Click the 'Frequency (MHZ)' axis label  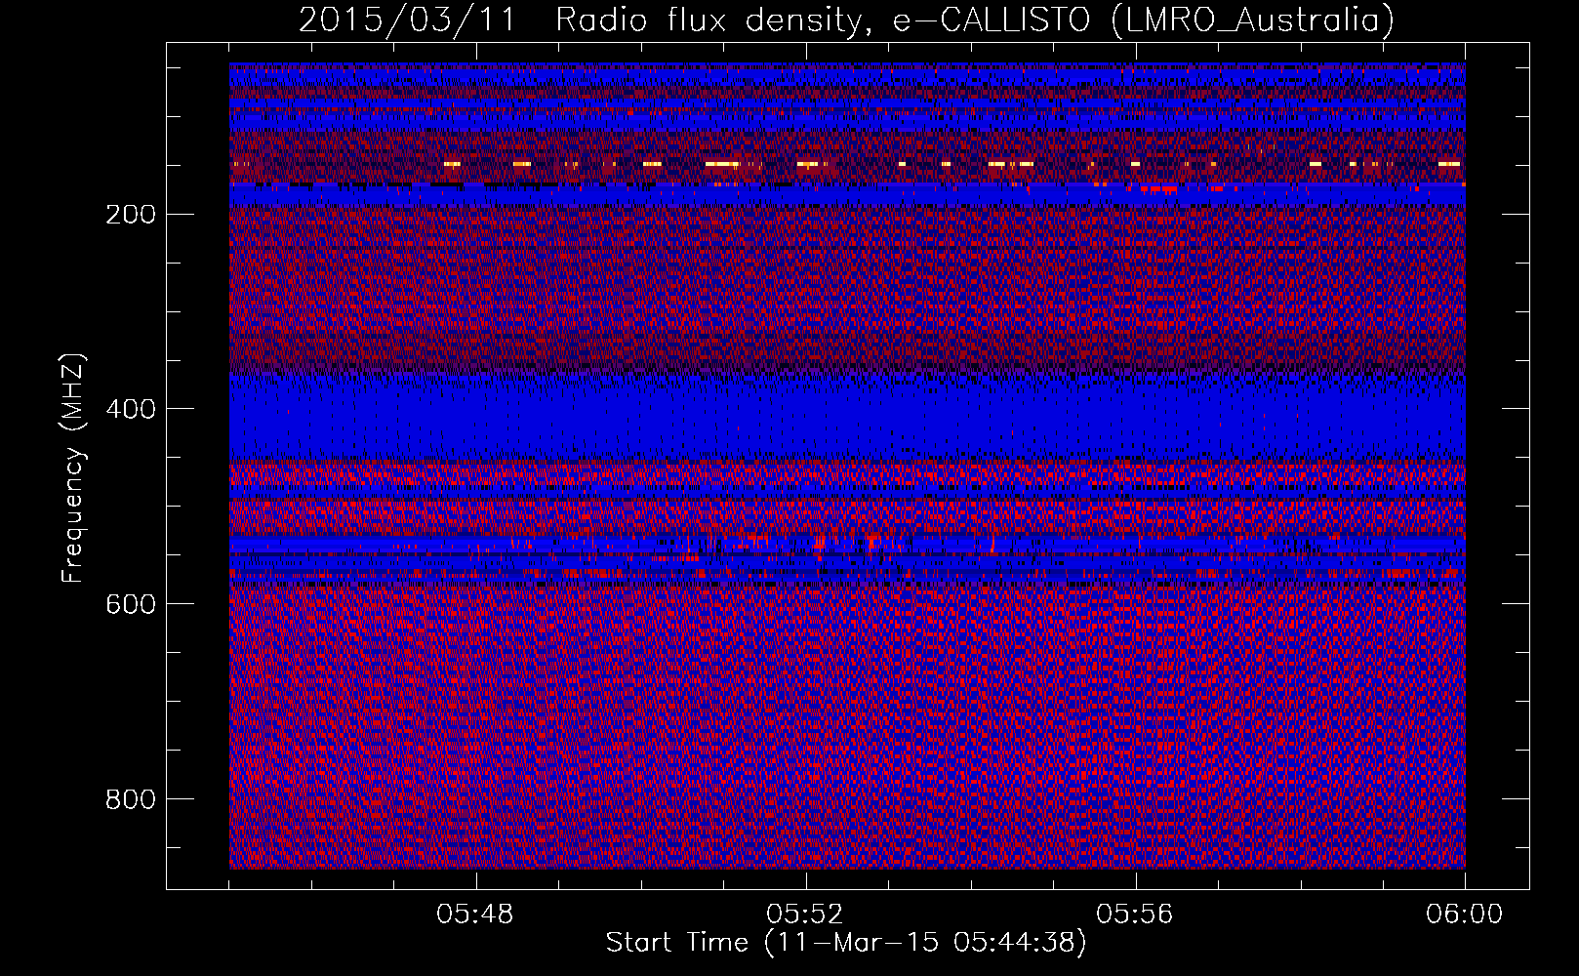tap(73, 468)
